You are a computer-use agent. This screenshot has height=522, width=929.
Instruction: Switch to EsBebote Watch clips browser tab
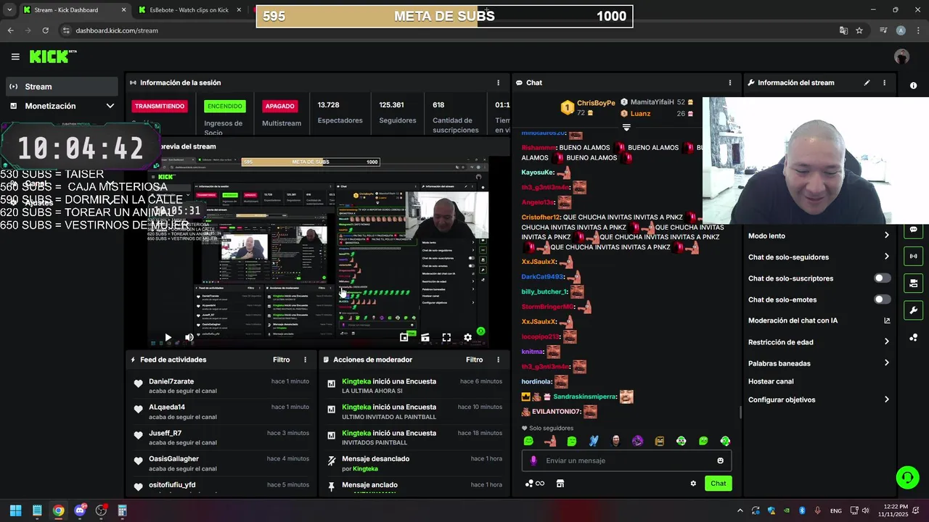190,10
